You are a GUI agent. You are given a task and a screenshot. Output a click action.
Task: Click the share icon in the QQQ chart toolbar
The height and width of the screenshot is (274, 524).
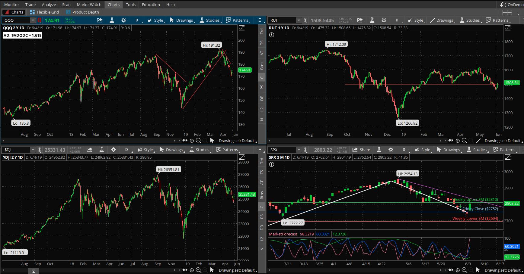click(x=100, y=20)
